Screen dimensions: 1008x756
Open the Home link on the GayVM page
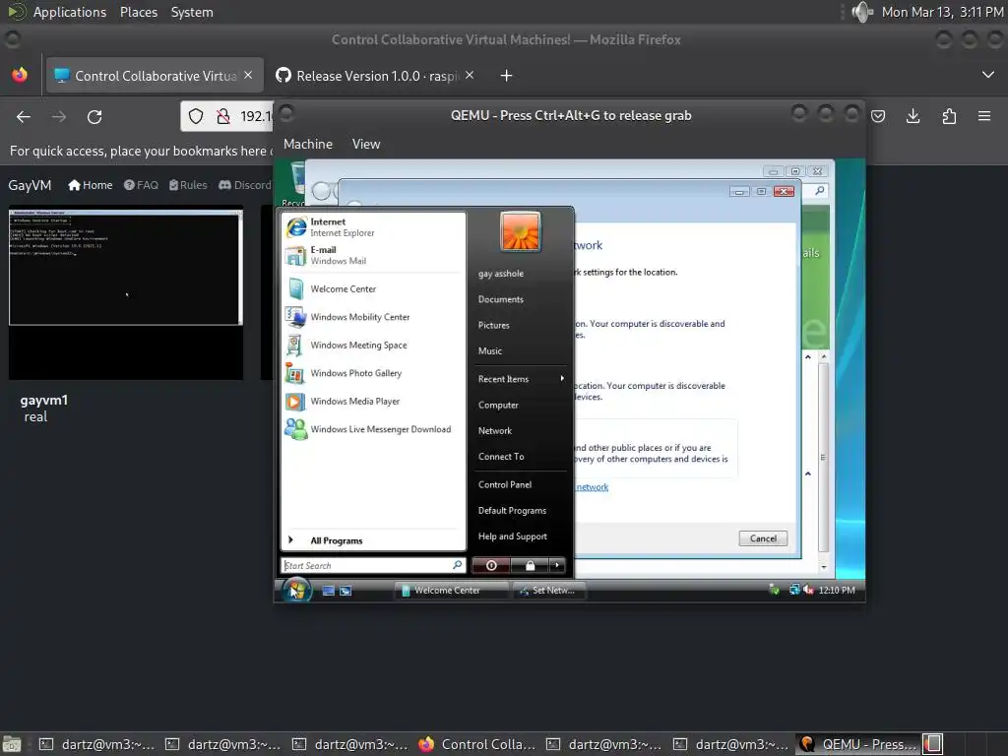90,185
